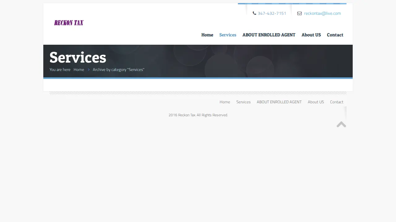This screenshot has height=222, width=396.
Task: Click the scroll-to-top arrow icon
Action: (x=341, y=124)
